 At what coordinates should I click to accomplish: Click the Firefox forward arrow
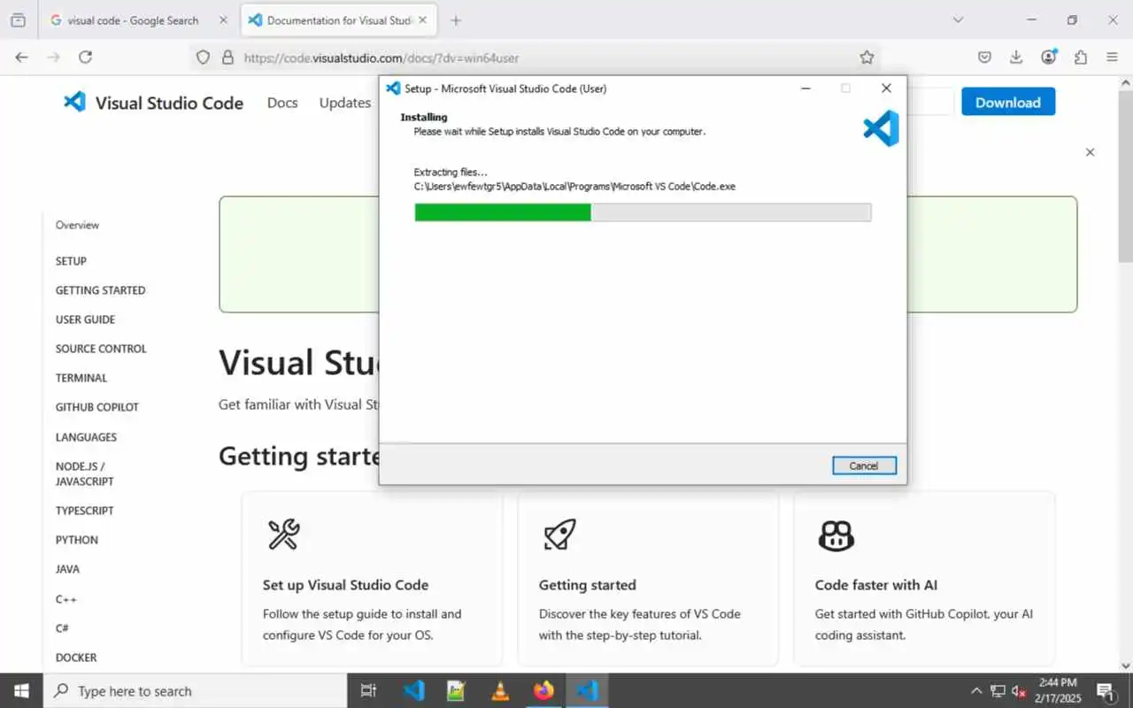(x=53, y=57)
